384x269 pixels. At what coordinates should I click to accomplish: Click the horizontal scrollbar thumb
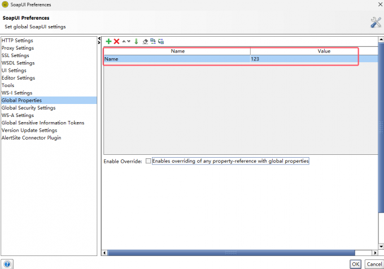point(232,253)
